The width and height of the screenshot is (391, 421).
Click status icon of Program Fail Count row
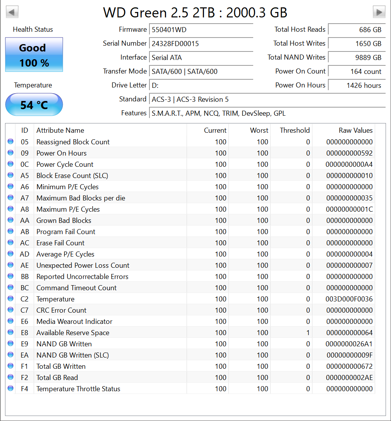point(10,231)
